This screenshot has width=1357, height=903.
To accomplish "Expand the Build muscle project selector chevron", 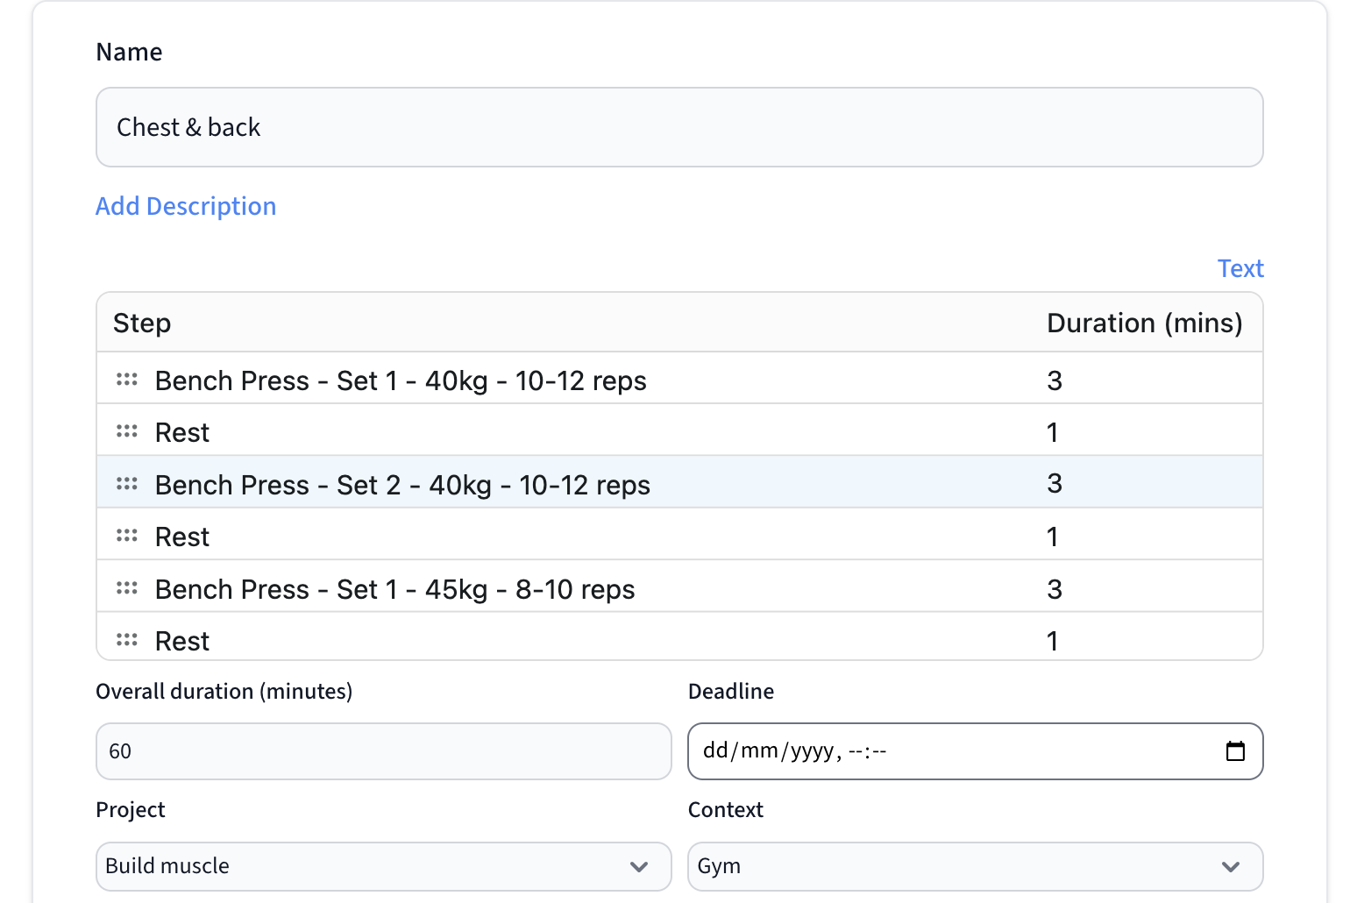I will coord(639,866).
